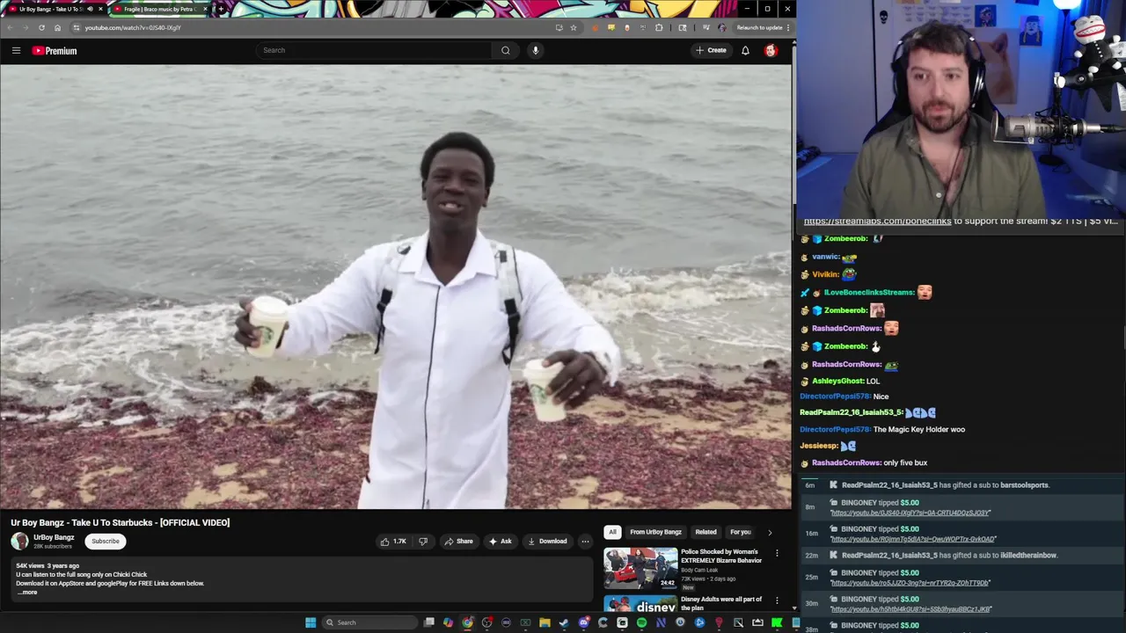Select the From UrBoy Bangz chip
The height and width of the screenshot is (633, 1126).
[x=655, y=532]
